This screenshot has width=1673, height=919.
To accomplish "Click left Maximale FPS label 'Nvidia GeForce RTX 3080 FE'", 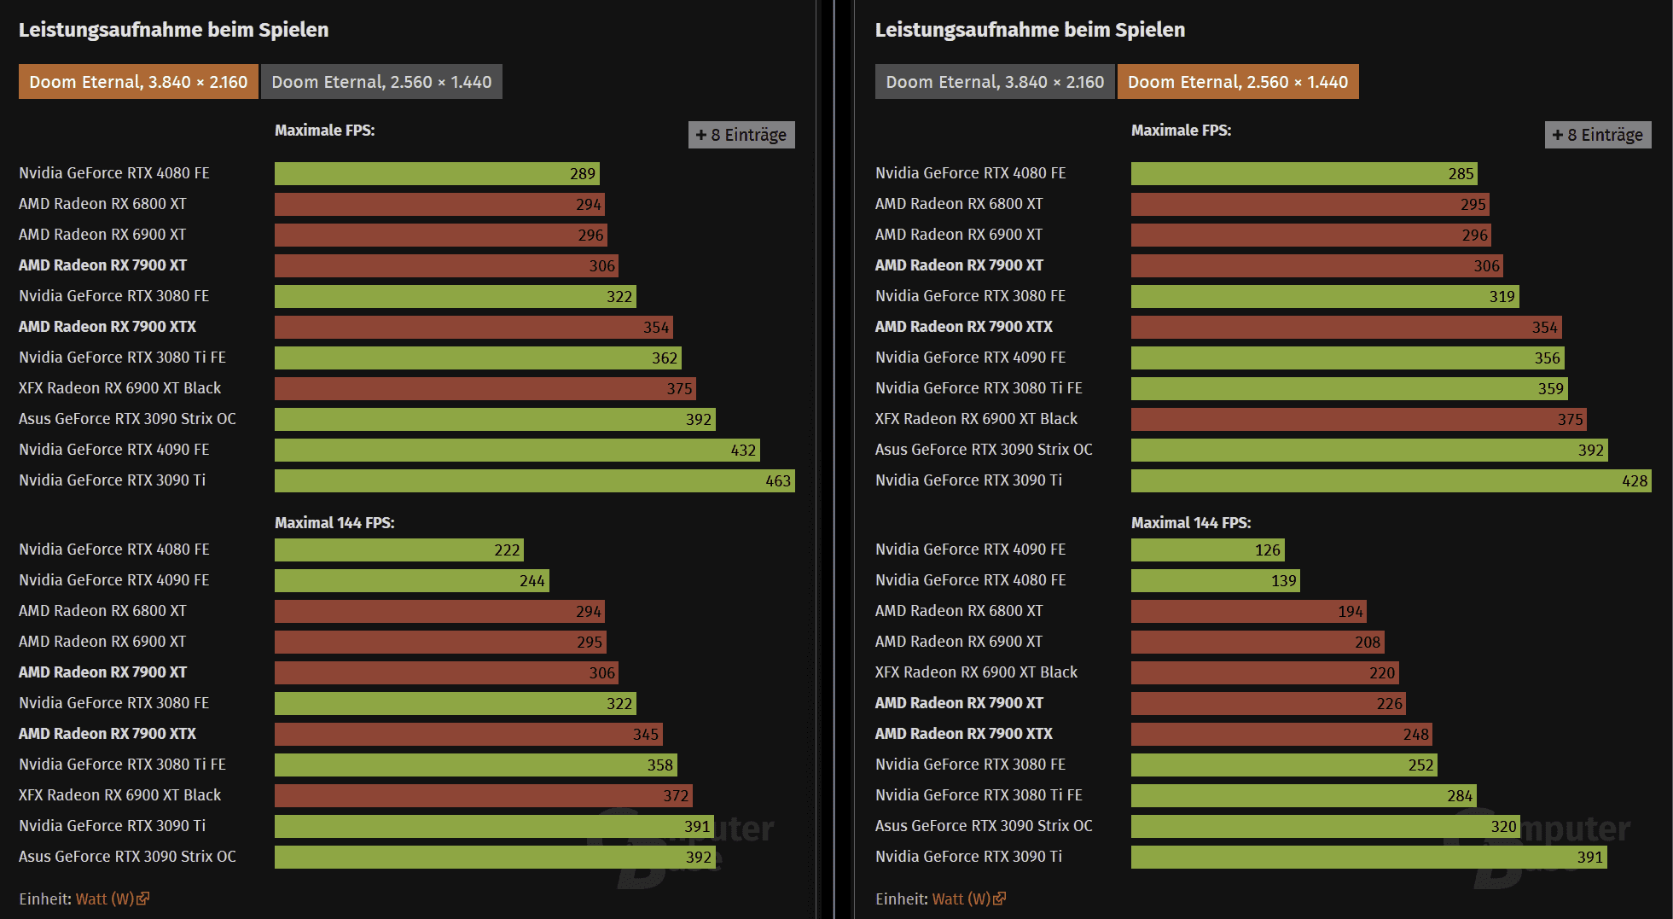I will (114, 296).
